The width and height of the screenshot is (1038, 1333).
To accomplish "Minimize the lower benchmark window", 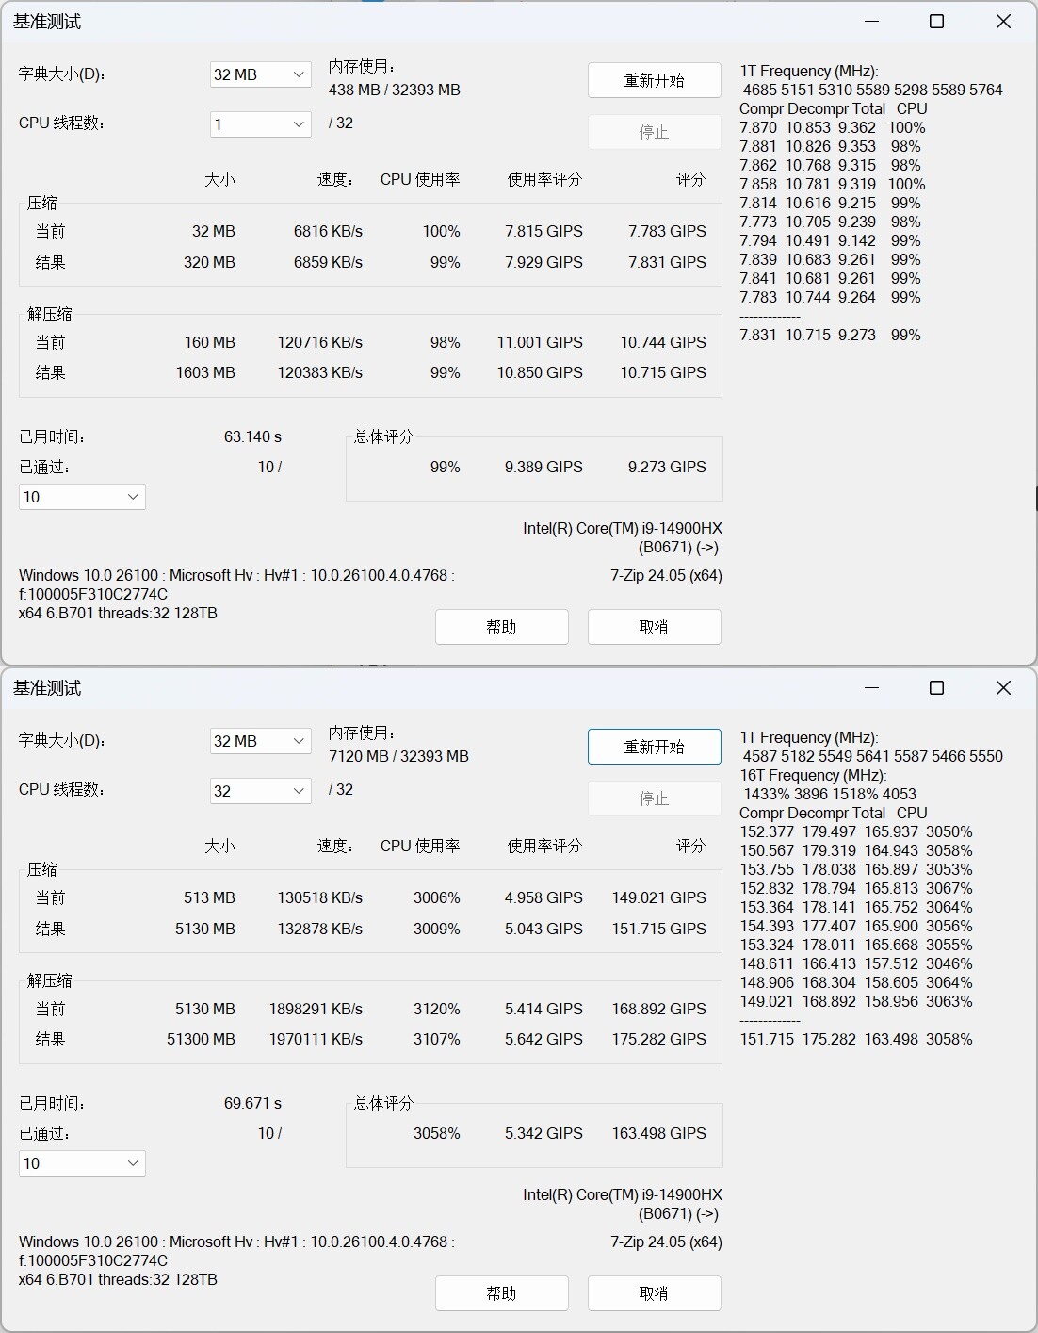I will point(871,687).
